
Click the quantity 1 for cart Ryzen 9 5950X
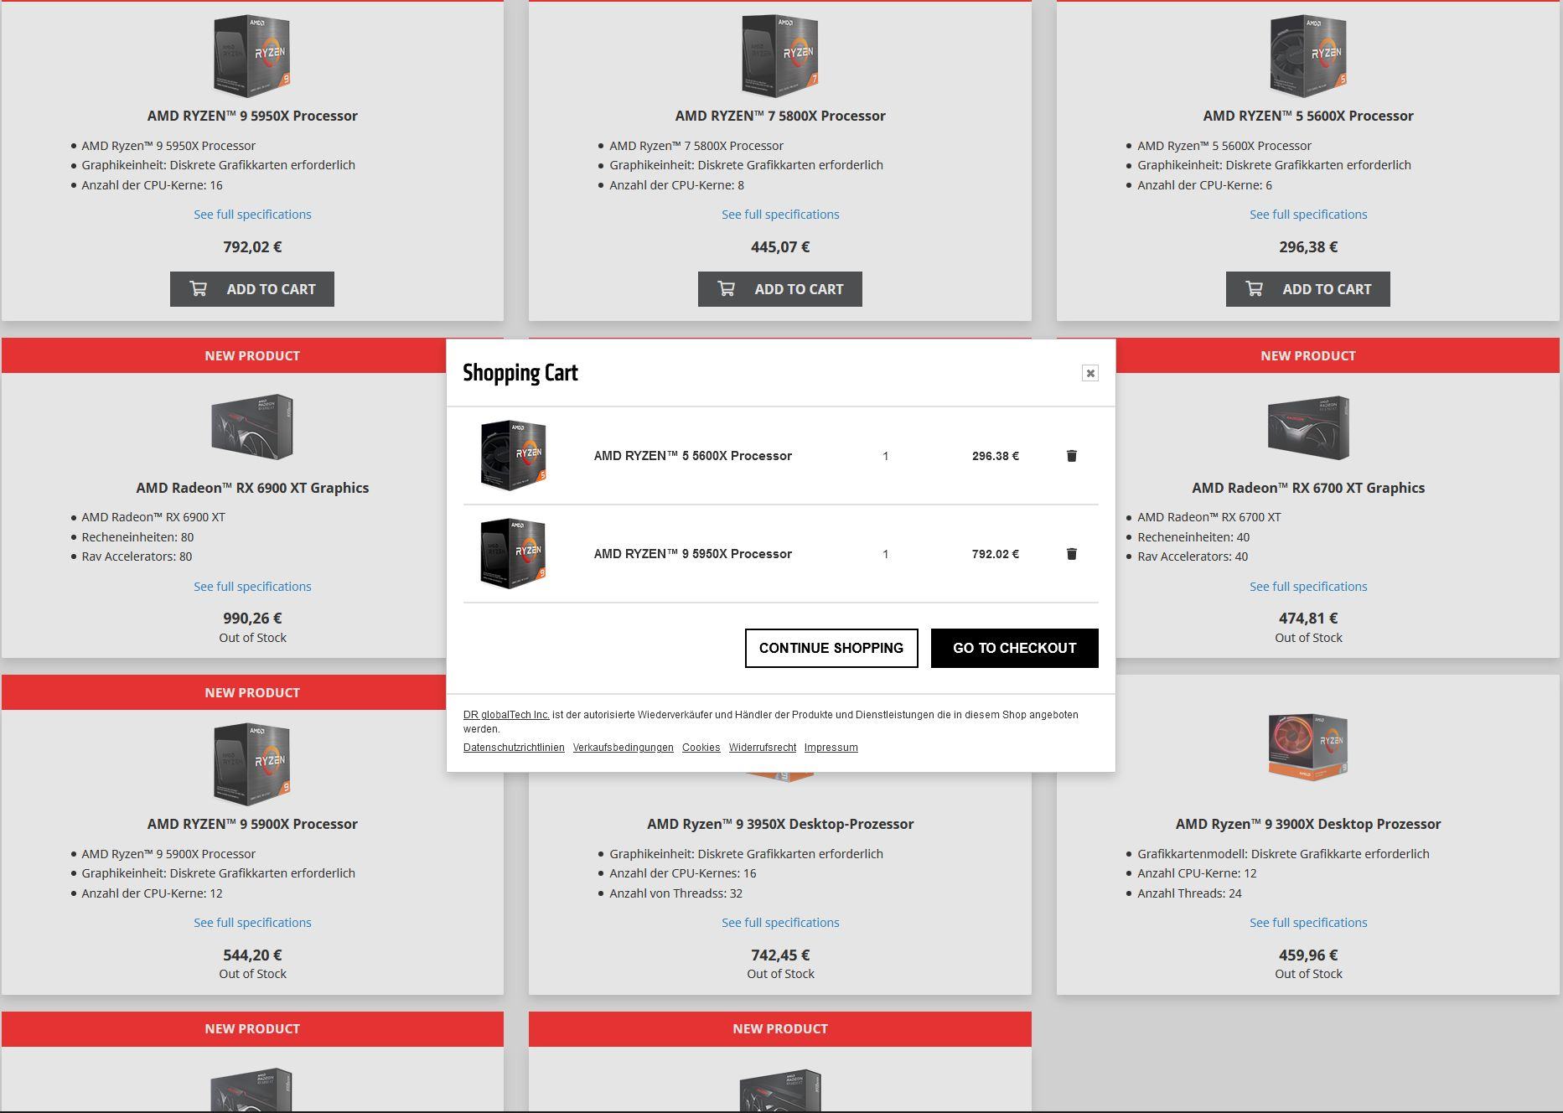click(x=885, y=554)
